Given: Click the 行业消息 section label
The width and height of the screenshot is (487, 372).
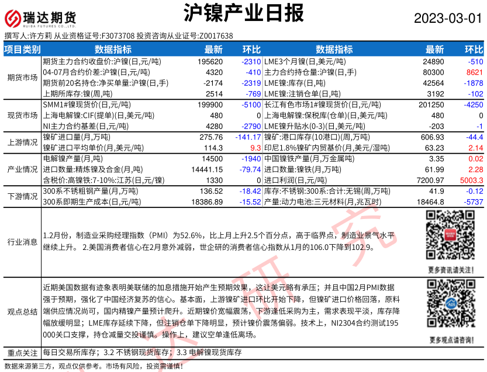Looking at the screenshot, I should (22, 242).
